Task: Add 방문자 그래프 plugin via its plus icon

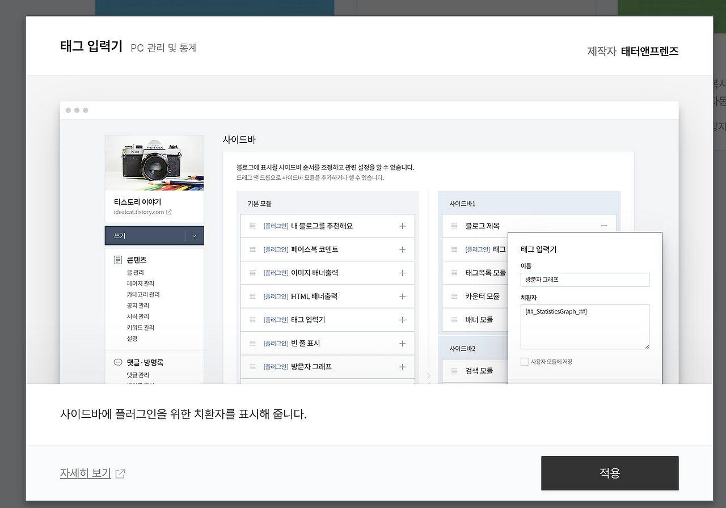Action: coord(402,366)
